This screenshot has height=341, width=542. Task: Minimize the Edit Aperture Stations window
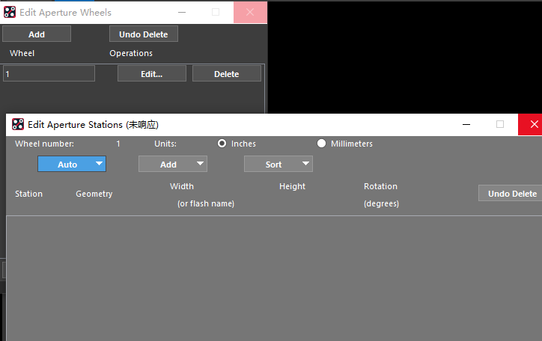point(466,125)
